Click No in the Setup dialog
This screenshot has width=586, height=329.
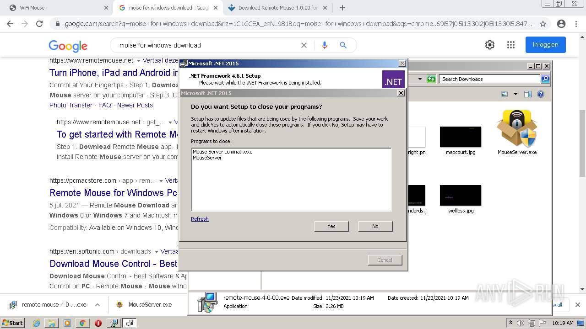point(375,226)
